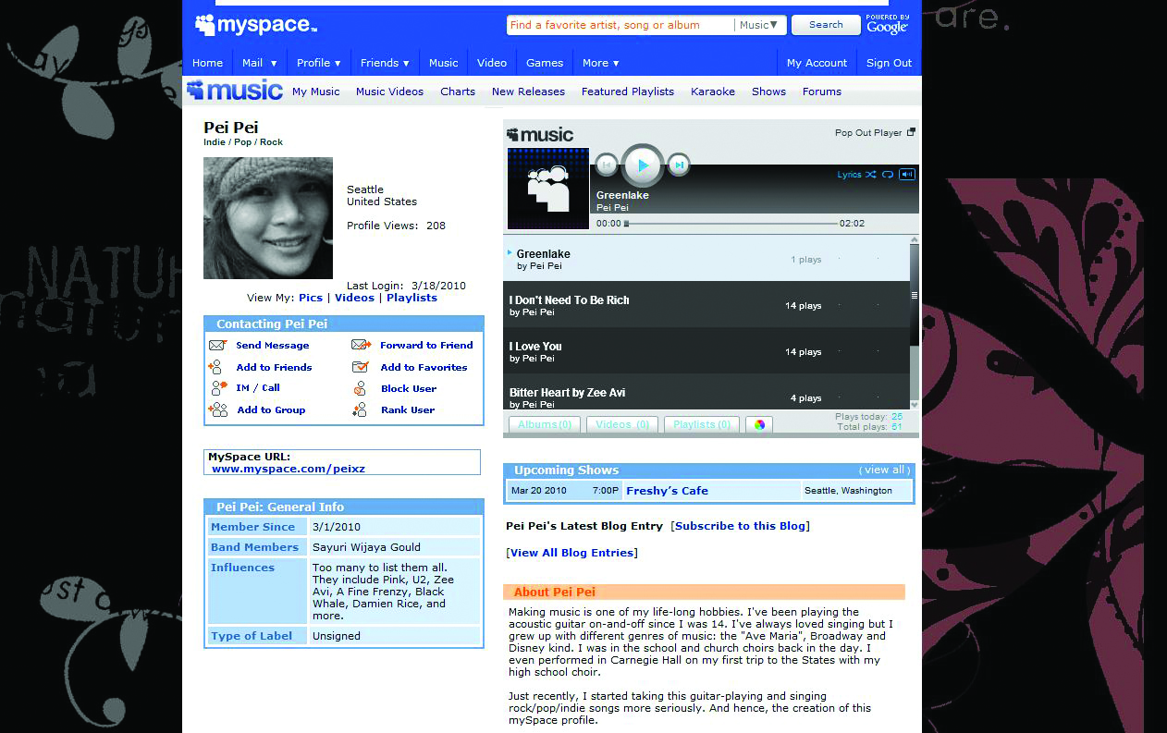Skip to next track in player

point(679,165)
